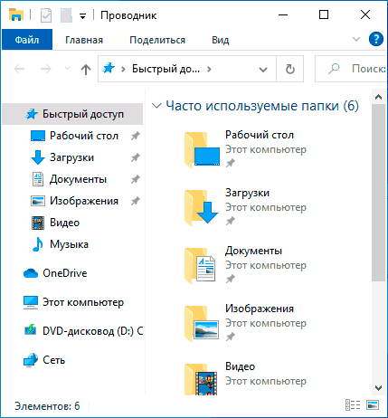This screenshot has height=418, width=388.
Task: Click the Quick access star in address bar
Action: pyautogui.click(x=109, y=69)
